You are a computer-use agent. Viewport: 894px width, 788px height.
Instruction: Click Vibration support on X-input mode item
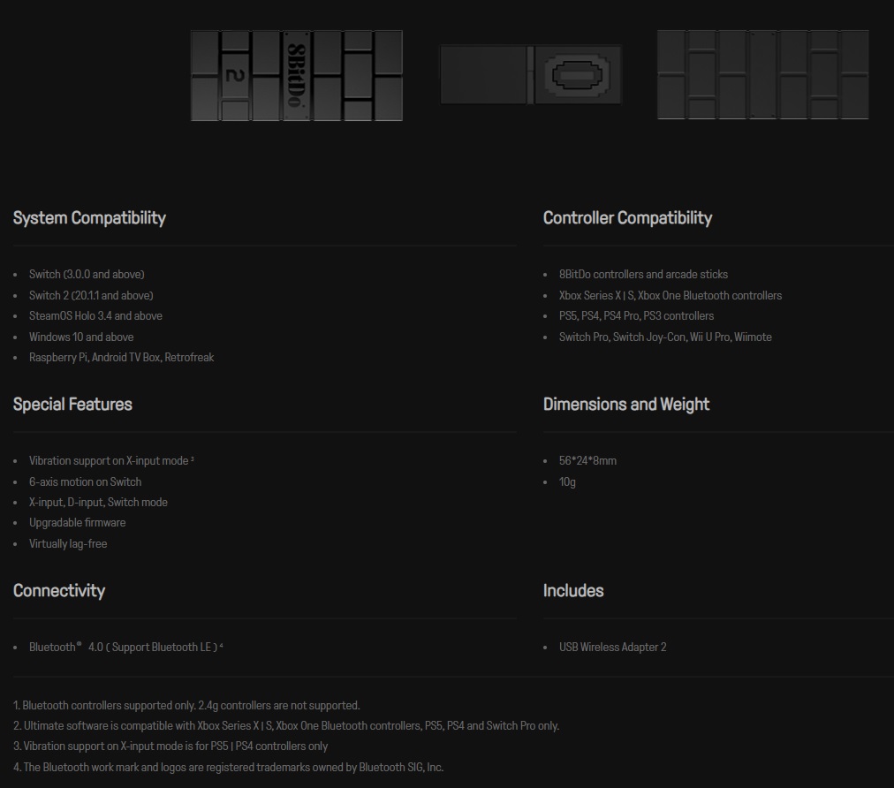coord(110,461)
